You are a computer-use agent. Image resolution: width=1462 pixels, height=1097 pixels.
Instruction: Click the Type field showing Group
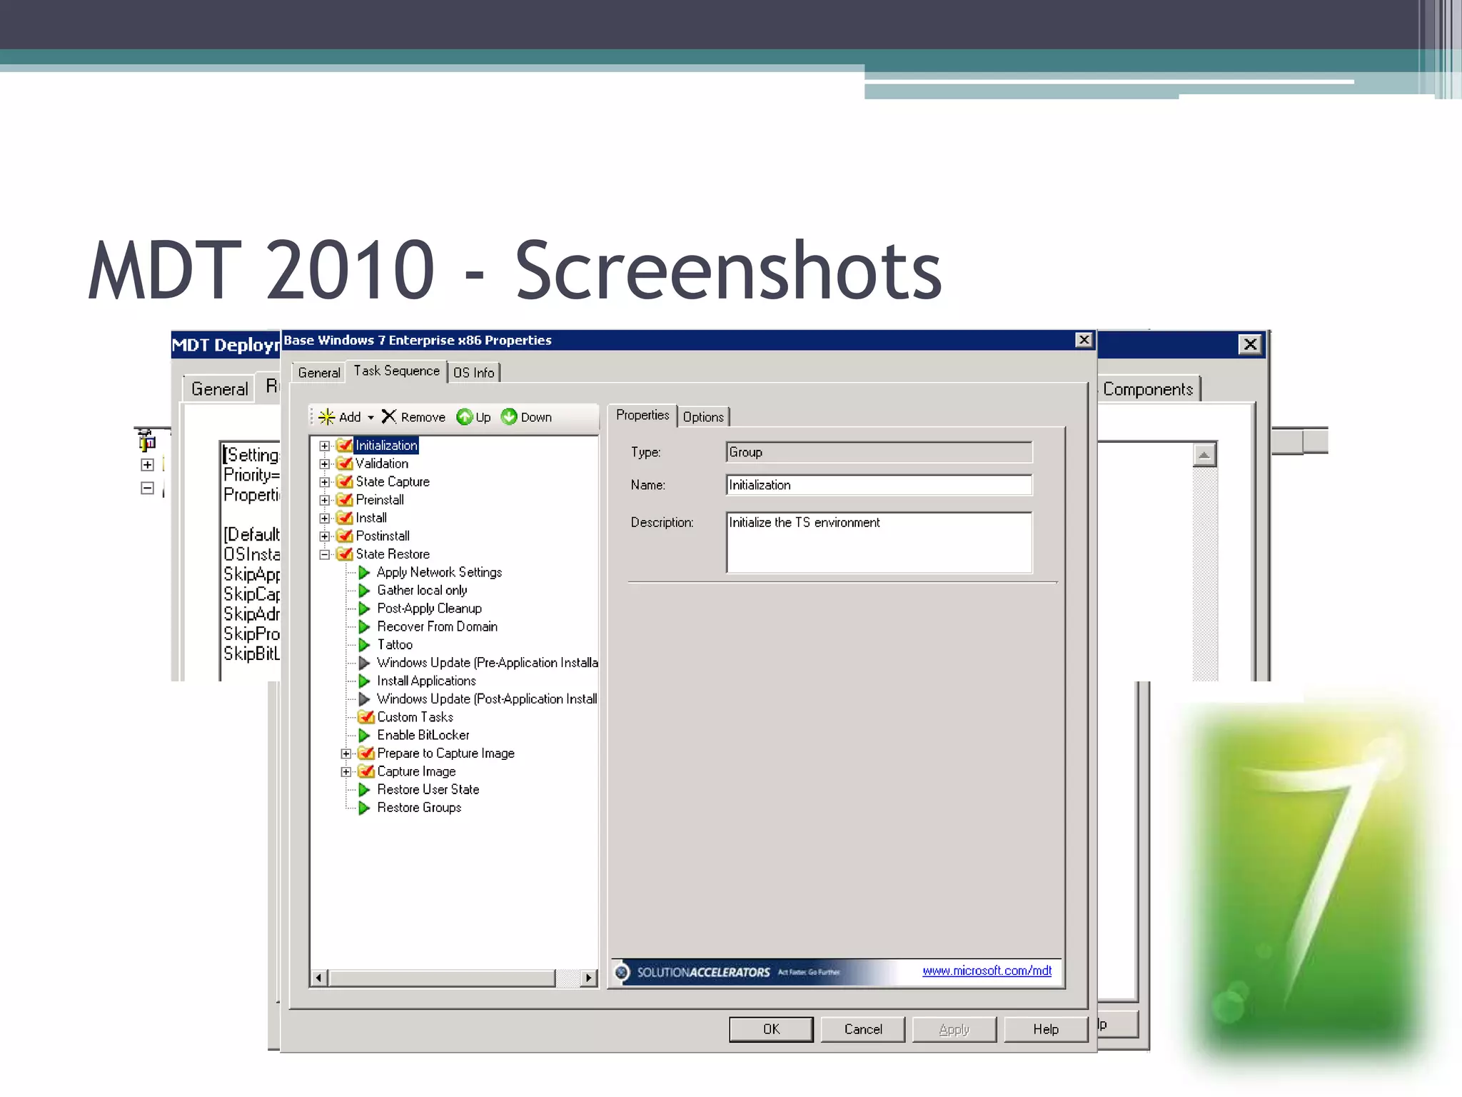point(879,452)
